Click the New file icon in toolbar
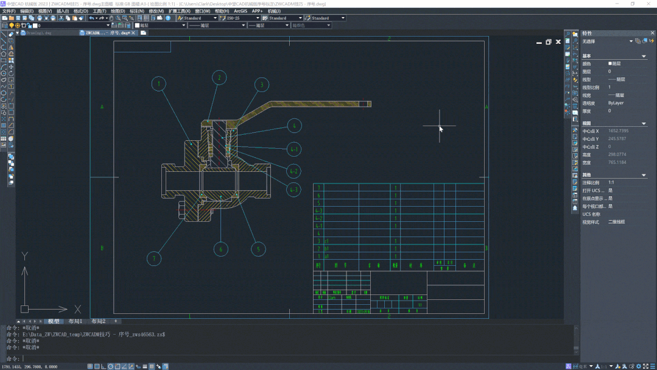 coord(4,18)
